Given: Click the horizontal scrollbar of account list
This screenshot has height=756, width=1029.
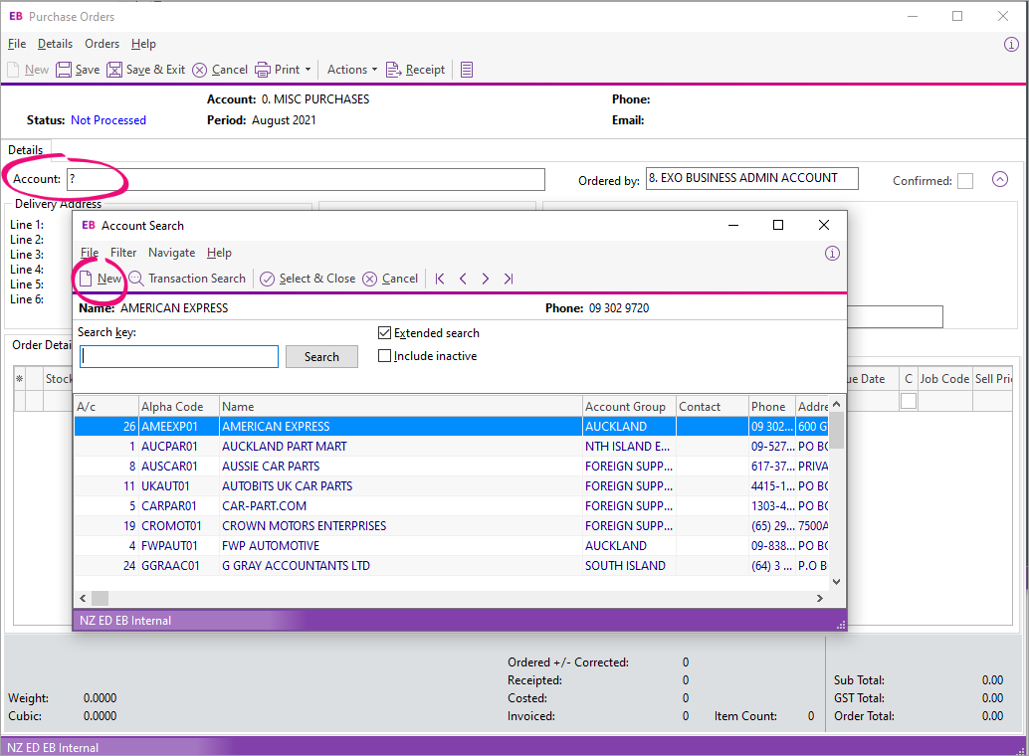Looking at the screenshot, I should [x=448, y=598].
